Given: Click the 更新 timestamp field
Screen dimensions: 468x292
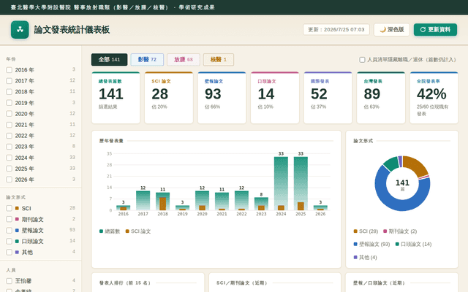Looking at the screenshot, I should tap(336, 29).
